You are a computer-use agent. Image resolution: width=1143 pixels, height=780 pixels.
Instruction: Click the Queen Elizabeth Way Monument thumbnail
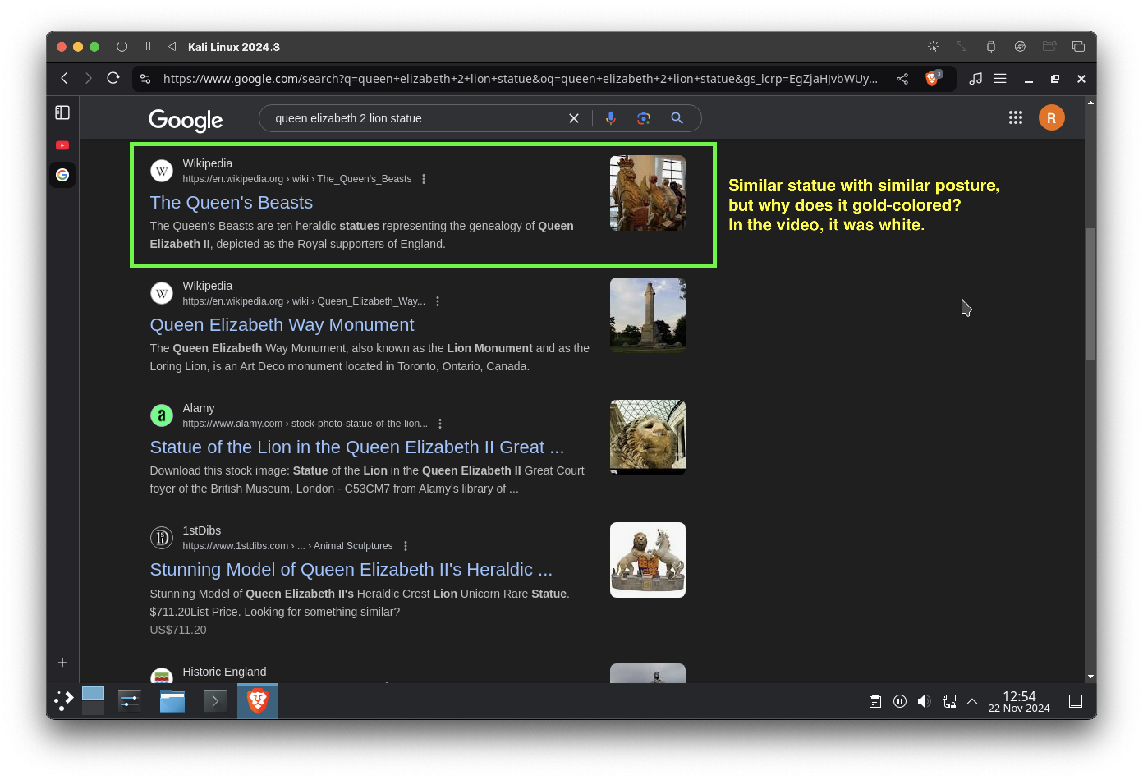(647, 315)
